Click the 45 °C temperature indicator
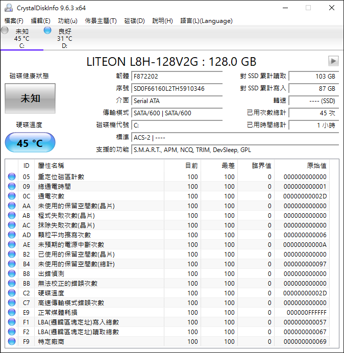The width and height of the screenshot is (344, 353). 30,143
